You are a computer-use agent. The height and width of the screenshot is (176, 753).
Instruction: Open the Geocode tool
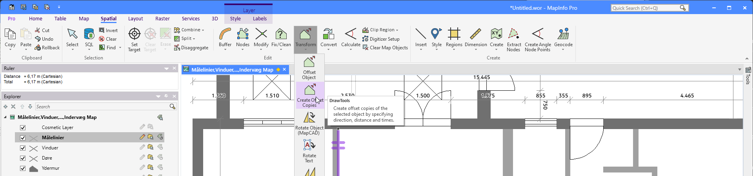[563, 38]
